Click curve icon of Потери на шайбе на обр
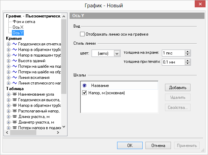 click(15, 72)
